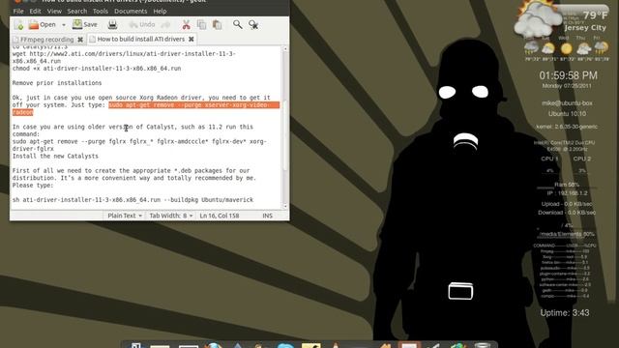Click the Redo arrow icon
This screenshot has height=348, width=619.
(x=165, y=25)
